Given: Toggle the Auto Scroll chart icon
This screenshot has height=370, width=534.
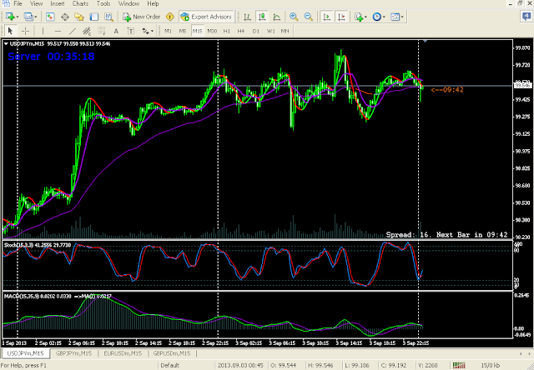Looking at the screenshot, I should (326, 17).
